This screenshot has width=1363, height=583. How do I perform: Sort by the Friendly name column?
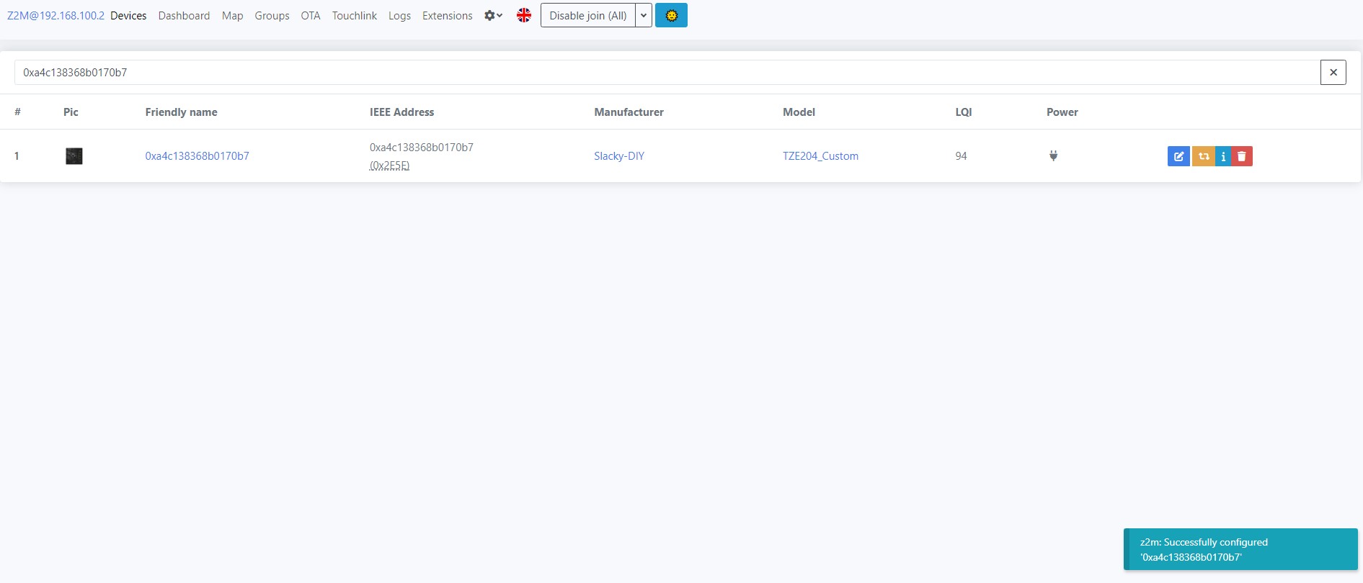pyautogui.click(x=181, y=112)
